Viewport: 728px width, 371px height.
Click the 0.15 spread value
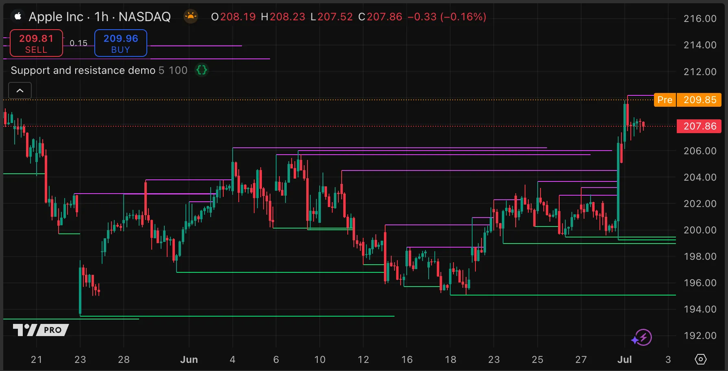[x=78, y=43]
